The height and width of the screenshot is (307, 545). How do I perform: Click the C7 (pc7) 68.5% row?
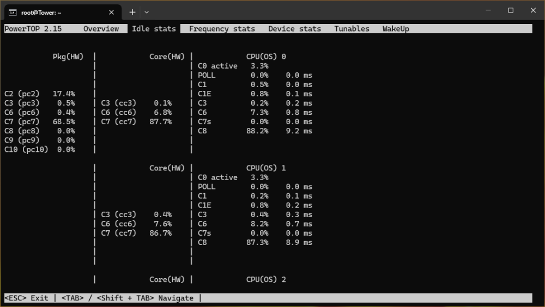40,122
